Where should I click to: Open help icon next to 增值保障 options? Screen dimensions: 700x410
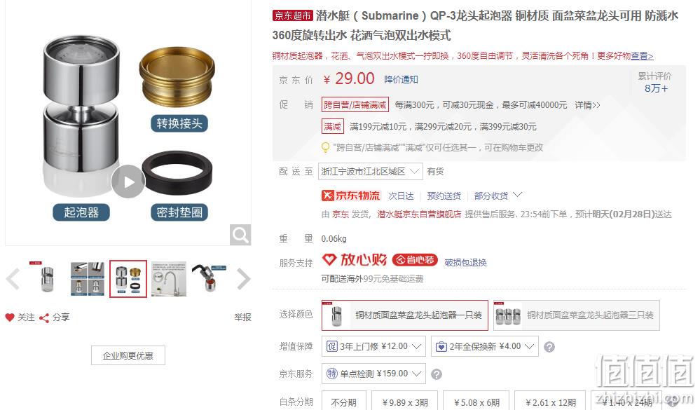[549, 347]
